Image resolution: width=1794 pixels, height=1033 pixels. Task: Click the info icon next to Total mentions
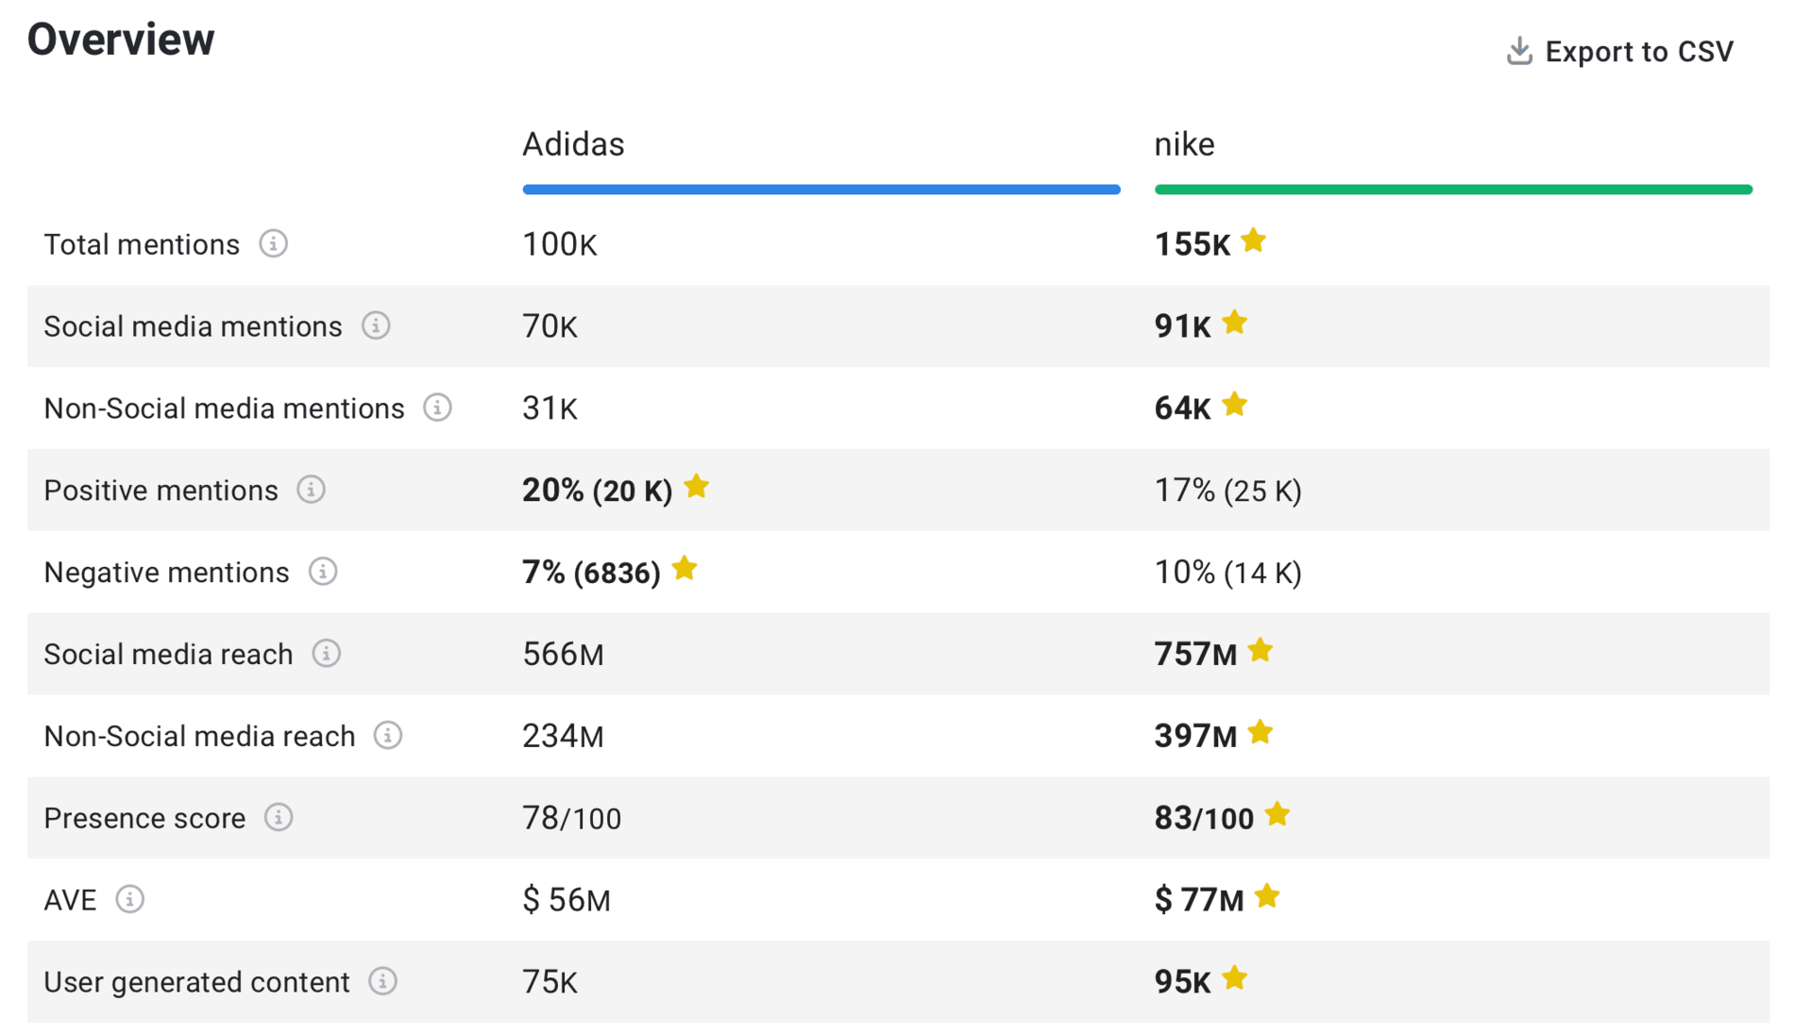(x=274, y=244)
